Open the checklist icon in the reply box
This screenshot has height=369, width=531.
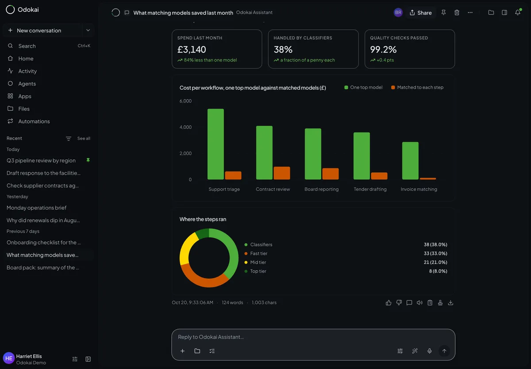(212, 351)
